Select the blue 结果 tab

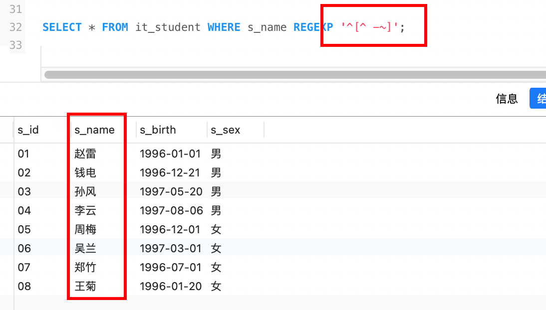[x=539, y=99]
